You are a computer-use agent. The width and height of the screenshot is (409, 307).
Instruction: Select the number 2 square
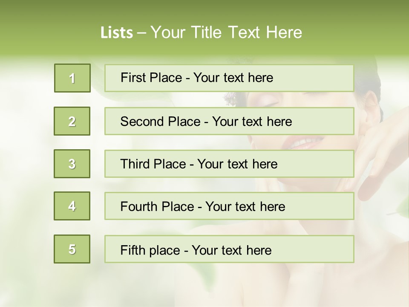[72, 121]
